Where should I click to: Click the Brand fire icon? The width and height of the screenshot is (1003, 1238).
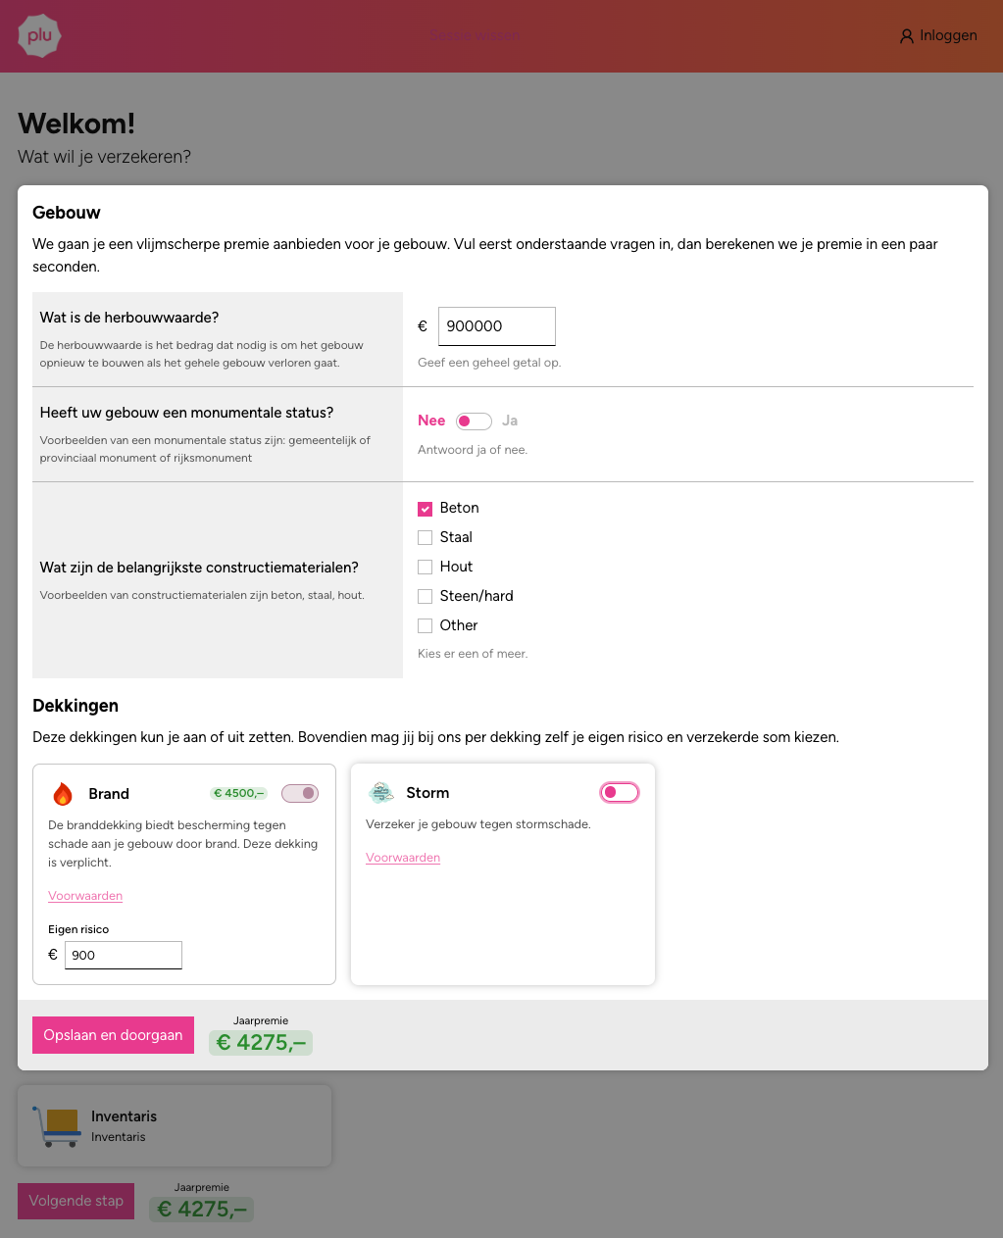click(x=63, y=794)
